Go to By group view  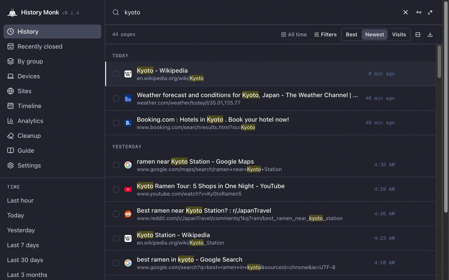[x=53, y=61]
